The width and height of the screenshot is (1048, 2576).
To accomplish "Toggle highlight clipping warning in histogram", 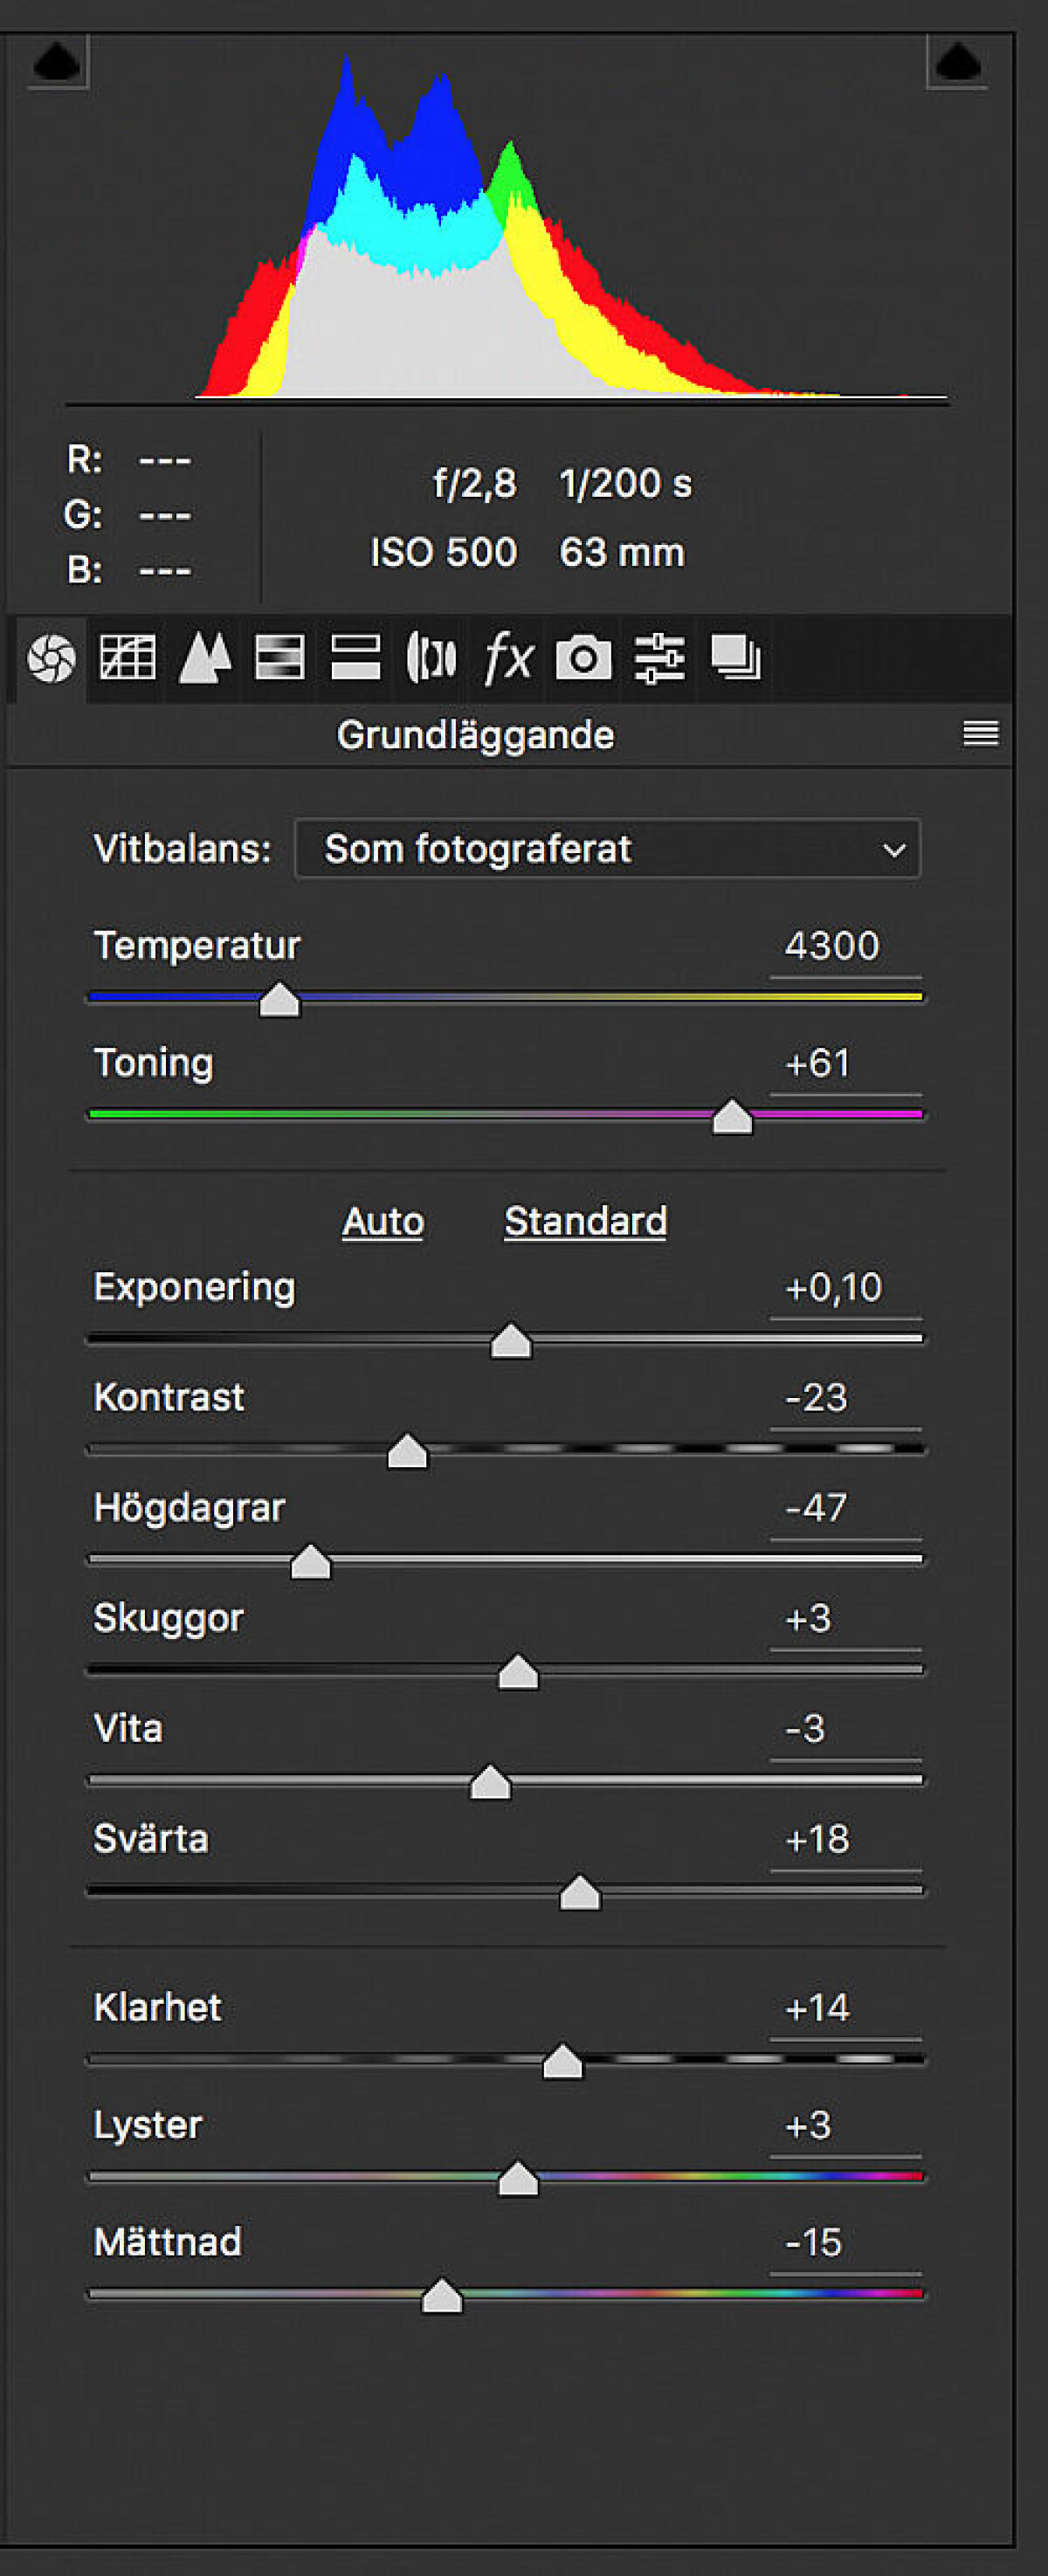I will click(957, 62).
